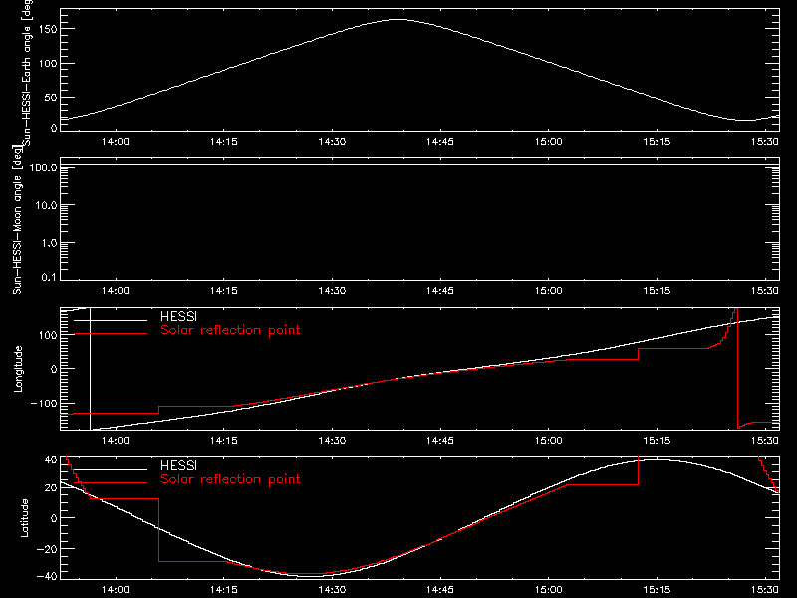The image size is (797, 598).
Task: Click the 100.0 tick on Moon angle axis
Action: pos(43,167)
